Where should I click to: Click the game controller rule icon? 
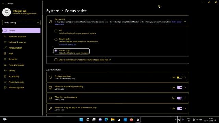(x=50, y=98)
